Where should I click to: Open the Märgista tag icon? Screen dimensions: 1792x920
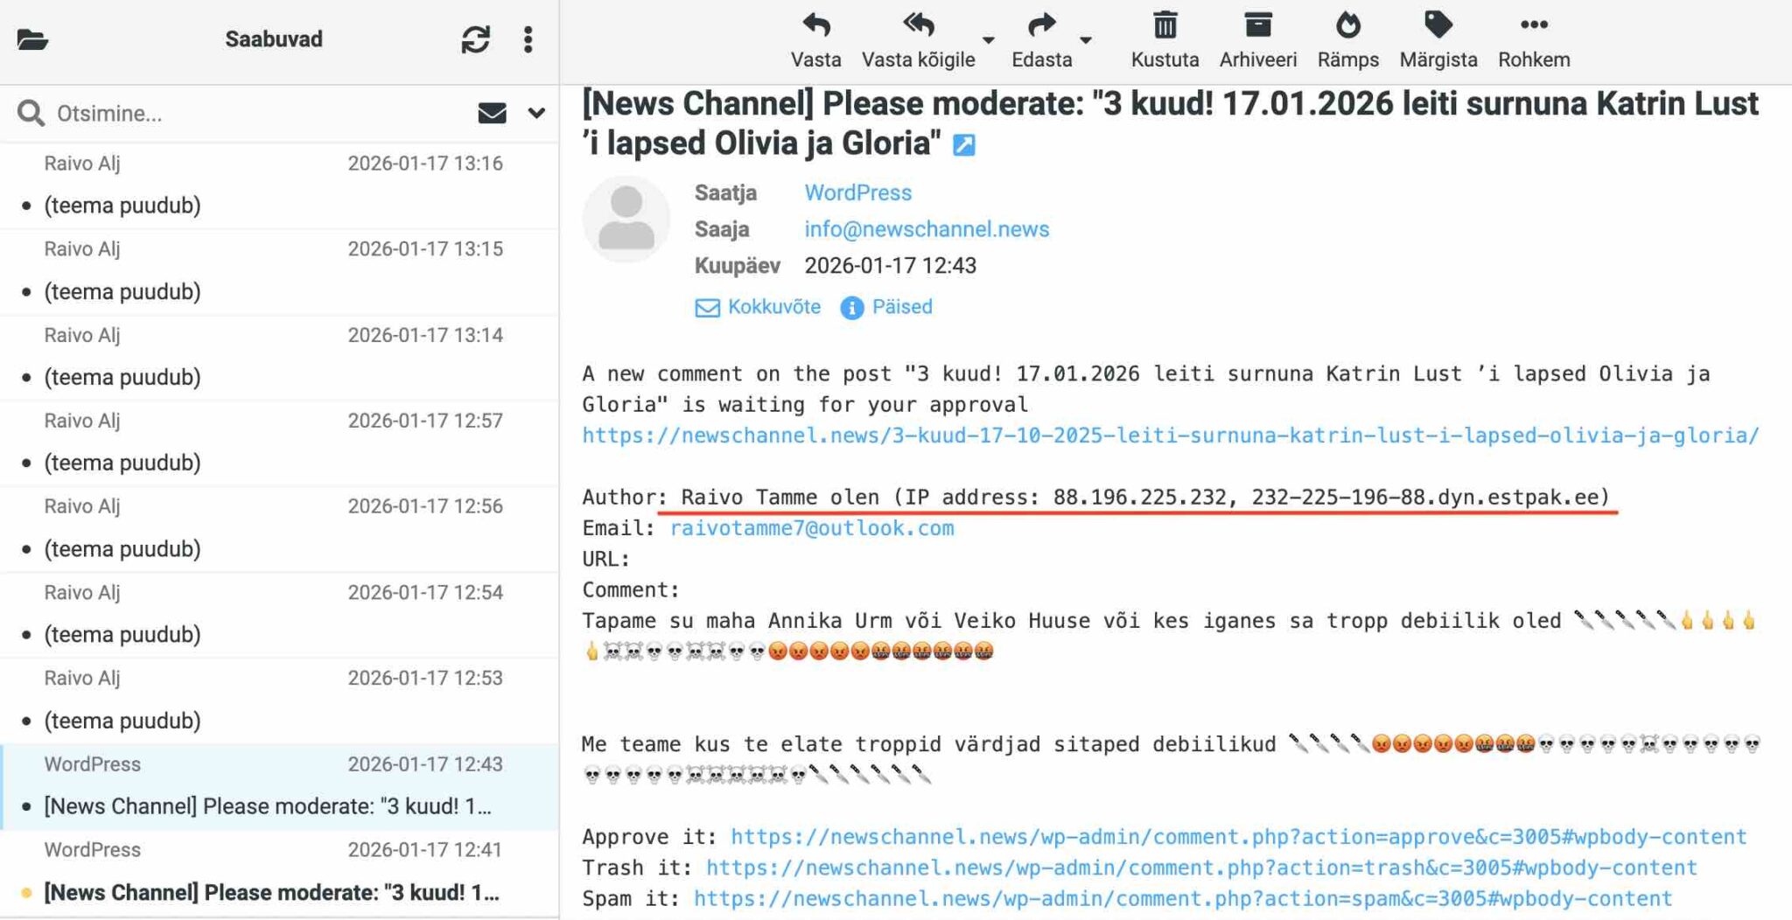coord(1438,26)
